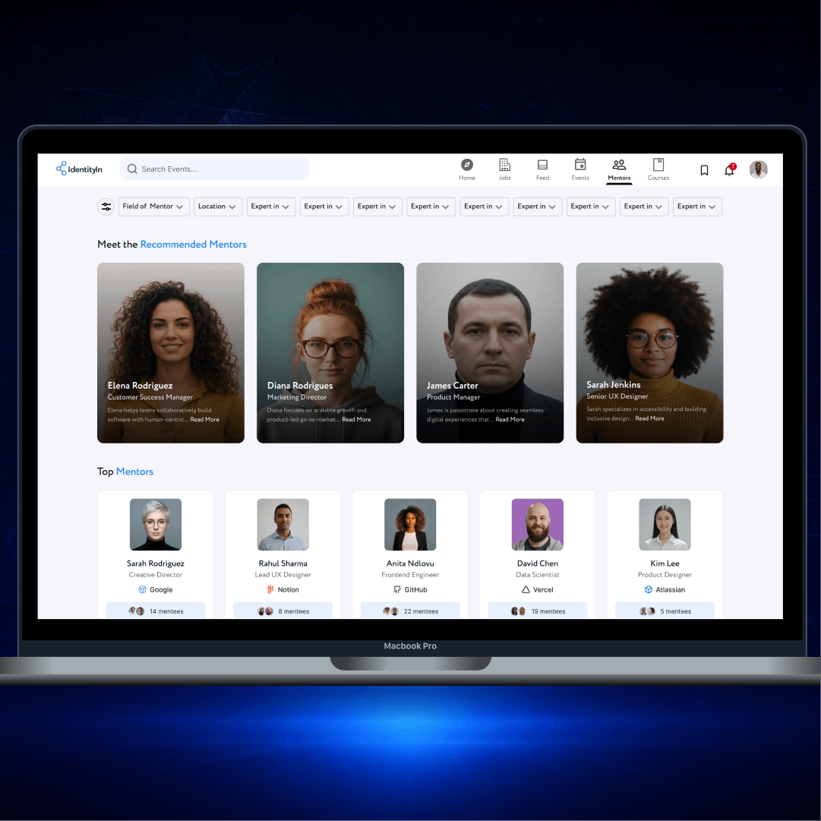Read more about James Carter
This screenshot has height=821, width=821.
[x=510, y=419]
